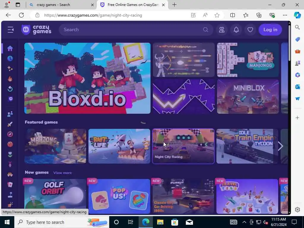Screen dimensions: 304x228
Task: Open Idle Train Empire Tycoon game
Action: [247, 146]
